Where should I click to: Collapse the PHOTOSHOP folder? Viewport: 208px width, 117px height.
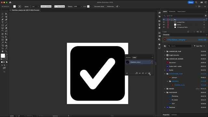[x=165, y=92]
